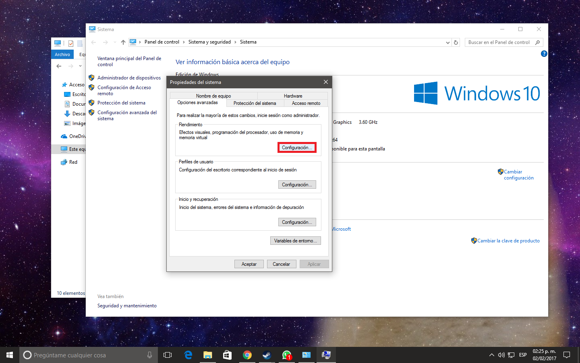Click the Panel de control breadcrumb

click(162, 42)
